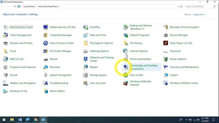Click the Device Manager icon
The height and width of the screenshot is (123, 219).
point(166,35)
